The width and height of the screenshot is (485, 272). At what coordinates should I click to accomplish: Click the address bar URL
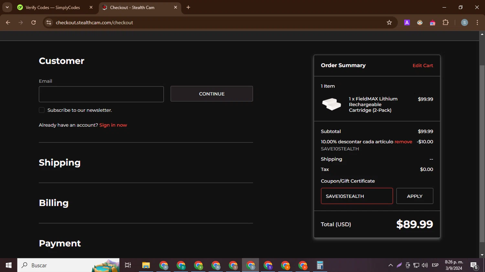point(94,23)
